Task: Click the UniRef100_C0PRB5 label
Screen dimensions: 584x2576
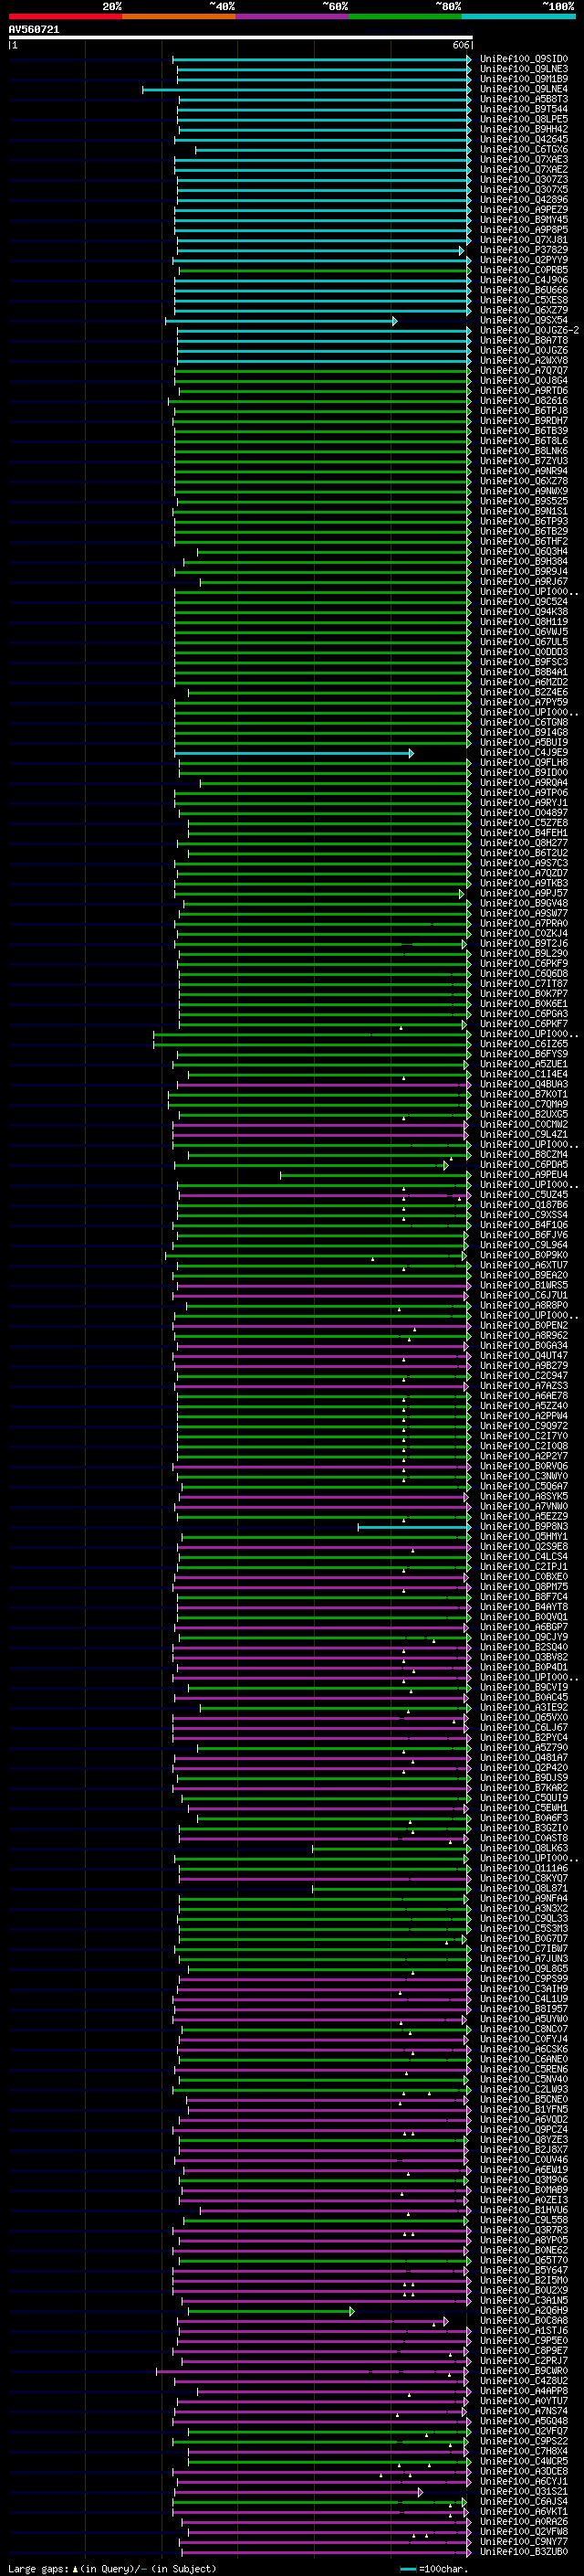Action: pyautogui.click(x=523, y=270)
